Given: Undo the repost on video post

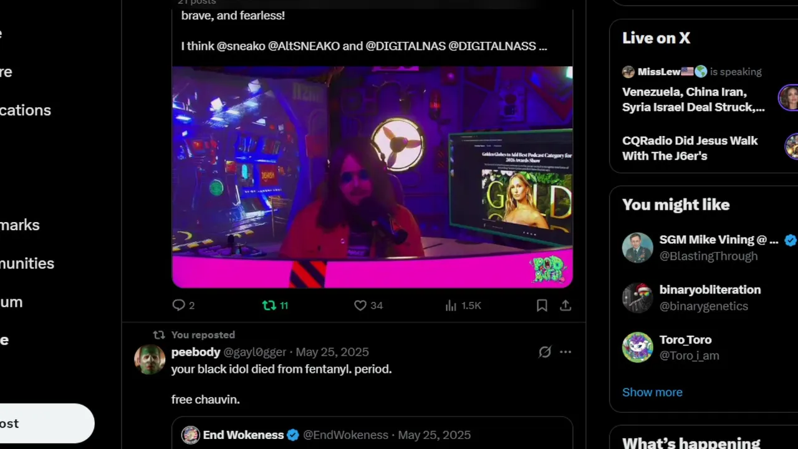Looking at the screenshot, I should pyautogui.click(x=269, y=306).
